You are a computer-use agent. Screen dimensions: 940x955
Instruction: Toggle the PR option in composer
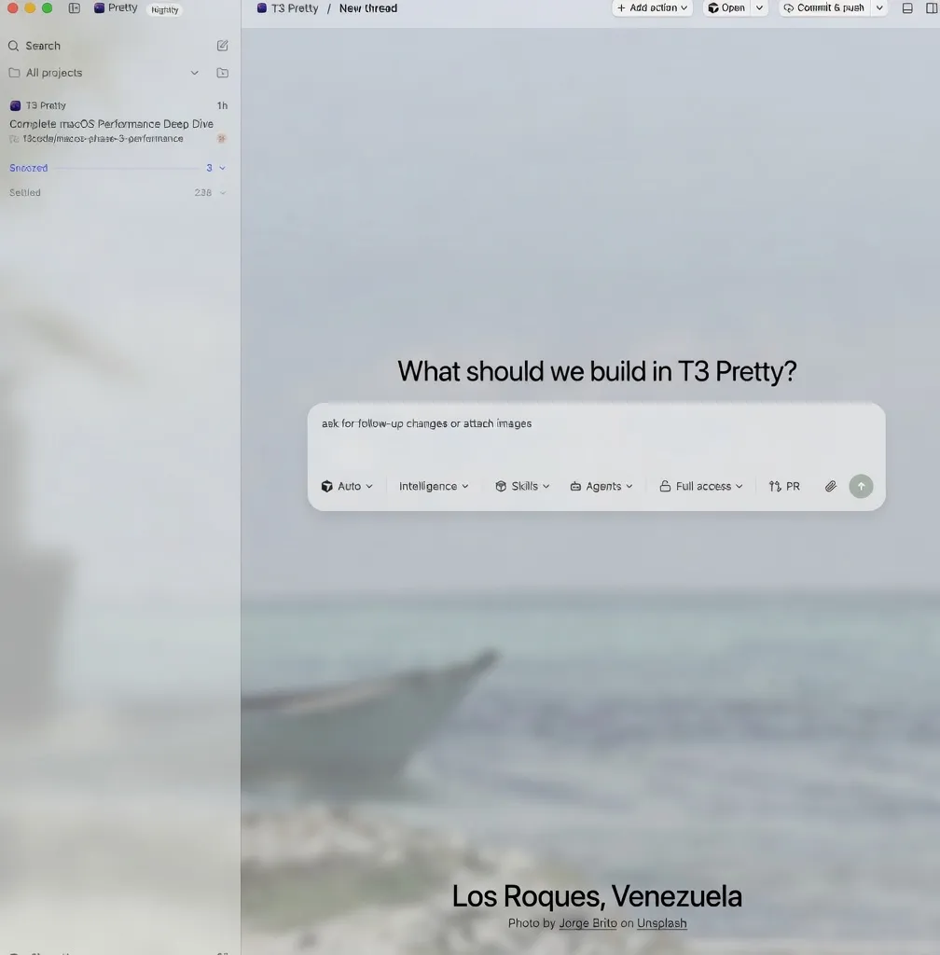(784, 486)
